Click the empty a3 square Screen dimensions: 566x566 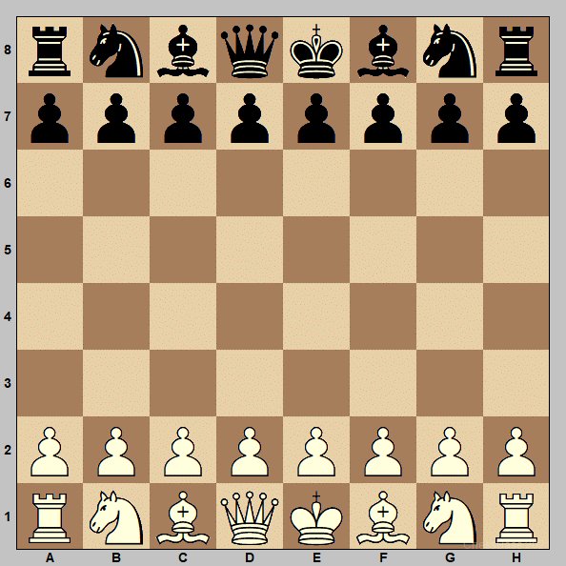coord(50,384)
